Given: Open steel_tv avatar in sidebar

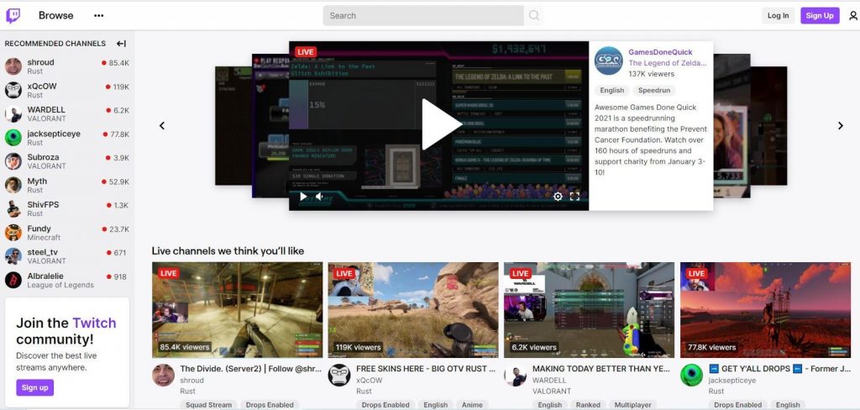Looking at the screenshot, I should click(13, 256).
